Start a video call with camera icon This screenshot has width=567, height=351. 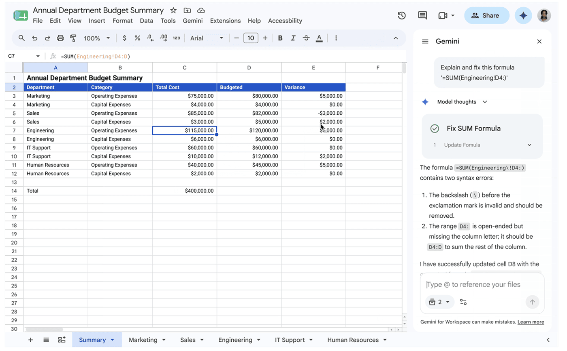[443, 16]
